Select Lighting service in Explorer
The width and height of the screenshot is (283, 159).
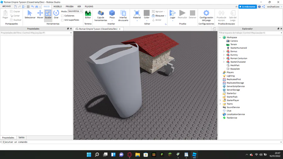[231, 76]
